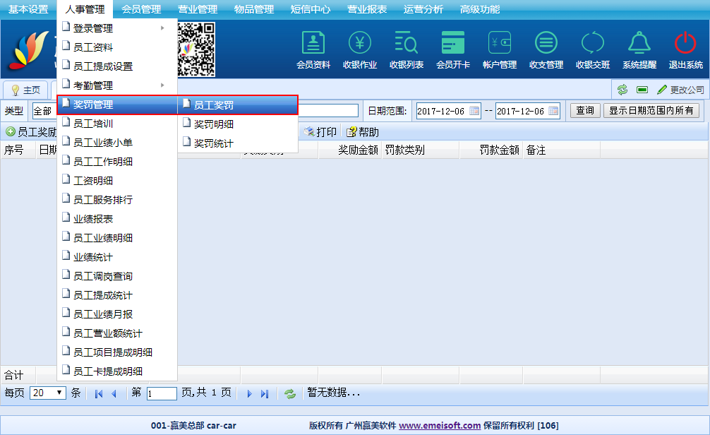710x435 pixels.
Task: Open 会员资料 member info icon
Action: [313, 44]
